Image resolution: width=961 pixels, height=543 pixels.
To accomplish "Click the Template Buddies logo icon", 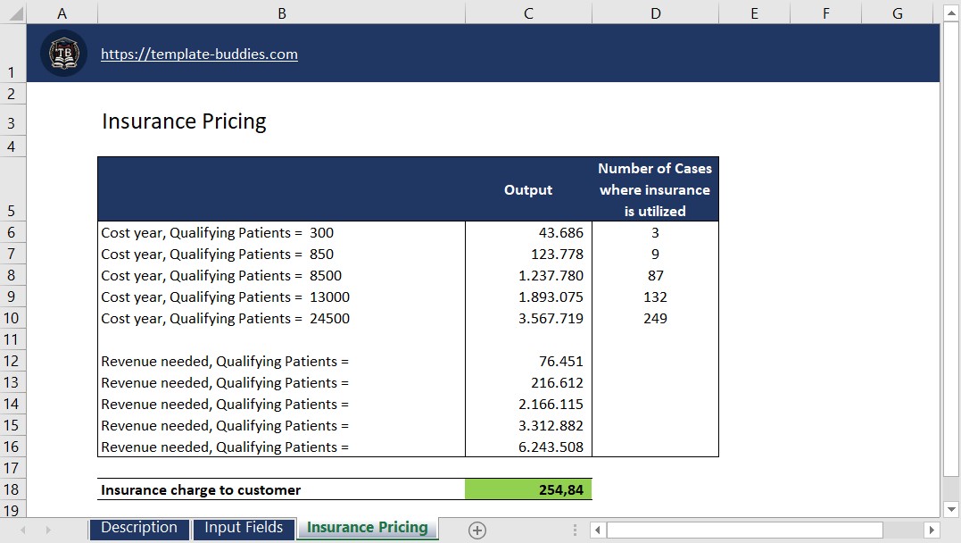I will pos(62,54).
